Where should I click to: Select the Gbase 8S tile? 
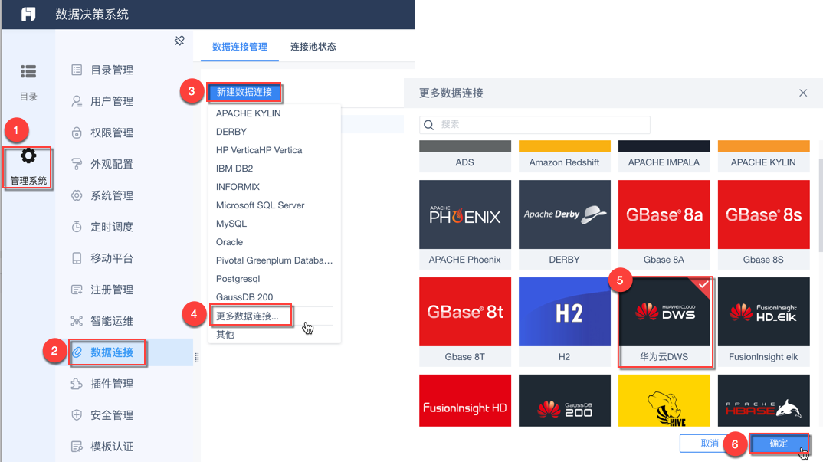(x=764, y=224)
